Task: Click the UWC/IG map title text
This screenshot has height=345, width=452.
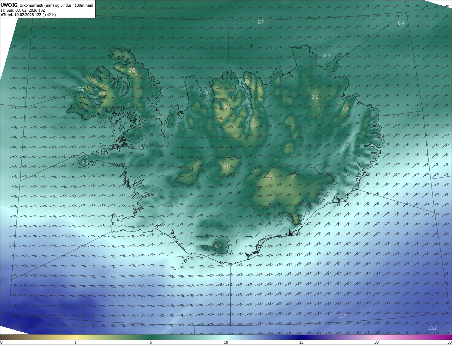Action: (x=47, y=5)
